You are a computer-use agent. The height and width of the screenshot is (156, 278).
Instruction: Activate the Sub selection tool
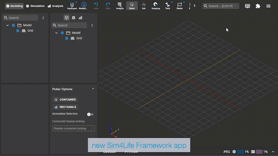coord(144,6)
